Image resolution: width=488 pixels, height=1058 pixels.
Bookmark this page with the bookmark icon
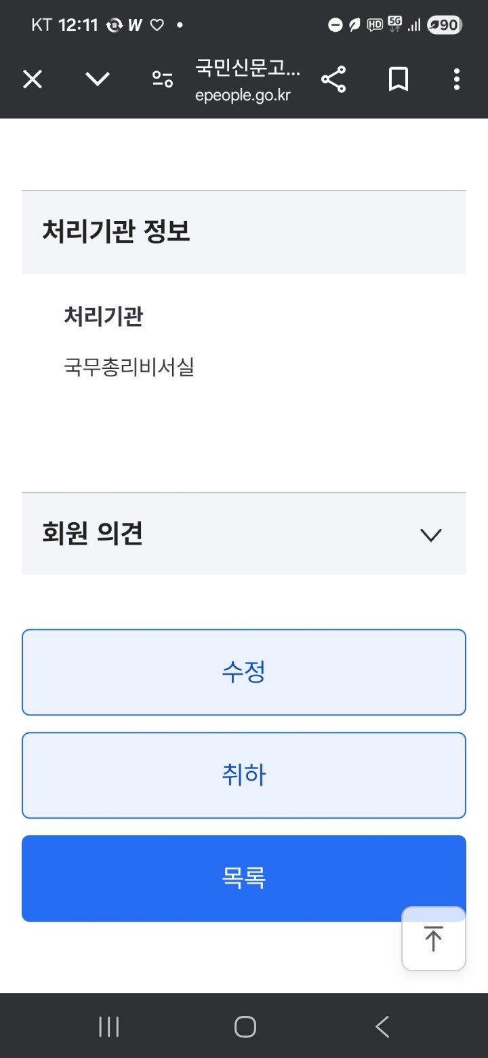(x=399, y=80)
